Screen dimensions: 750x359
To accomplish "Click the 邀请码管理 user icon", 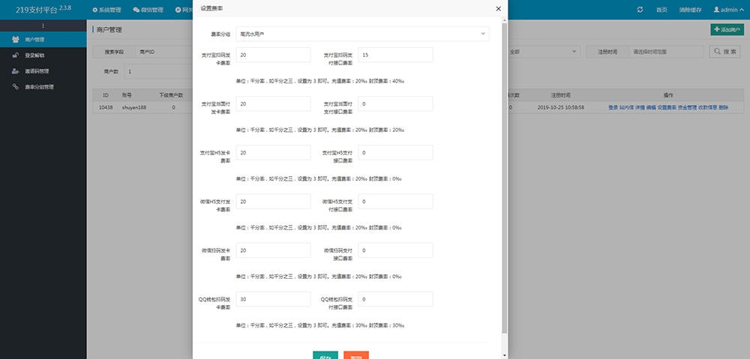I will 16,71.
